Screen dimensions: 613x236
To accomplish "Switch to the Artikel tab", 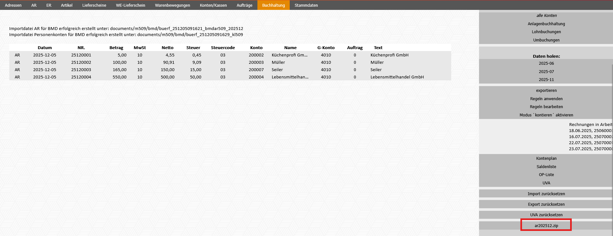I will (67, 5).
